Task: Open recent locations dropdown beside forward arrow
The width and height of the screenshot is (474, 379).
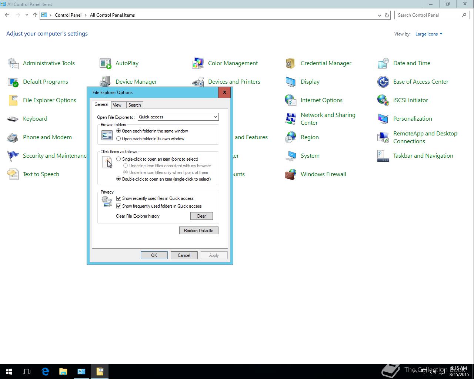Action: pyautogui.click(x=27, y=15)
